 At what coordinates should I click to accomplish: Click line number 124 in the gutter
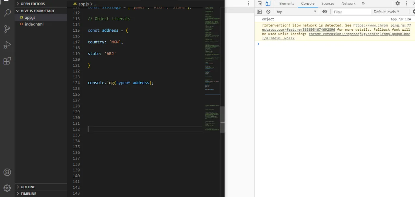point(76,83)
